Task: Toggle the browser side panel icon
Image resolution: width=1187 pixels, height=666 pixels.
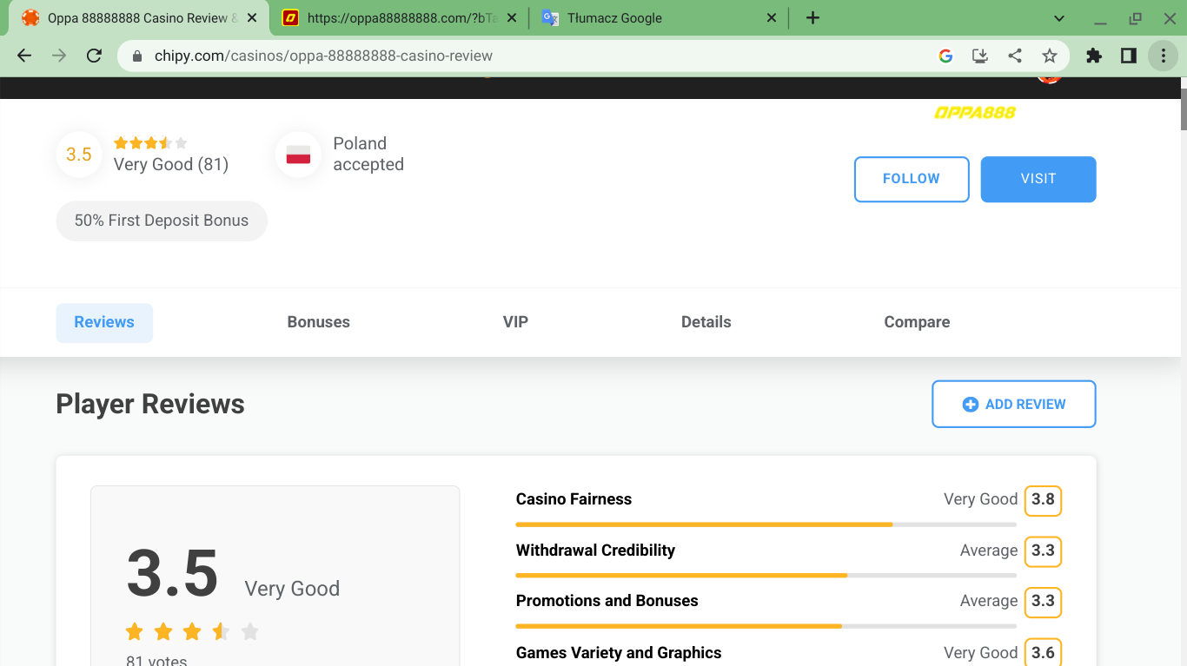Action: pyautogui.click(x=1129, y=56)
